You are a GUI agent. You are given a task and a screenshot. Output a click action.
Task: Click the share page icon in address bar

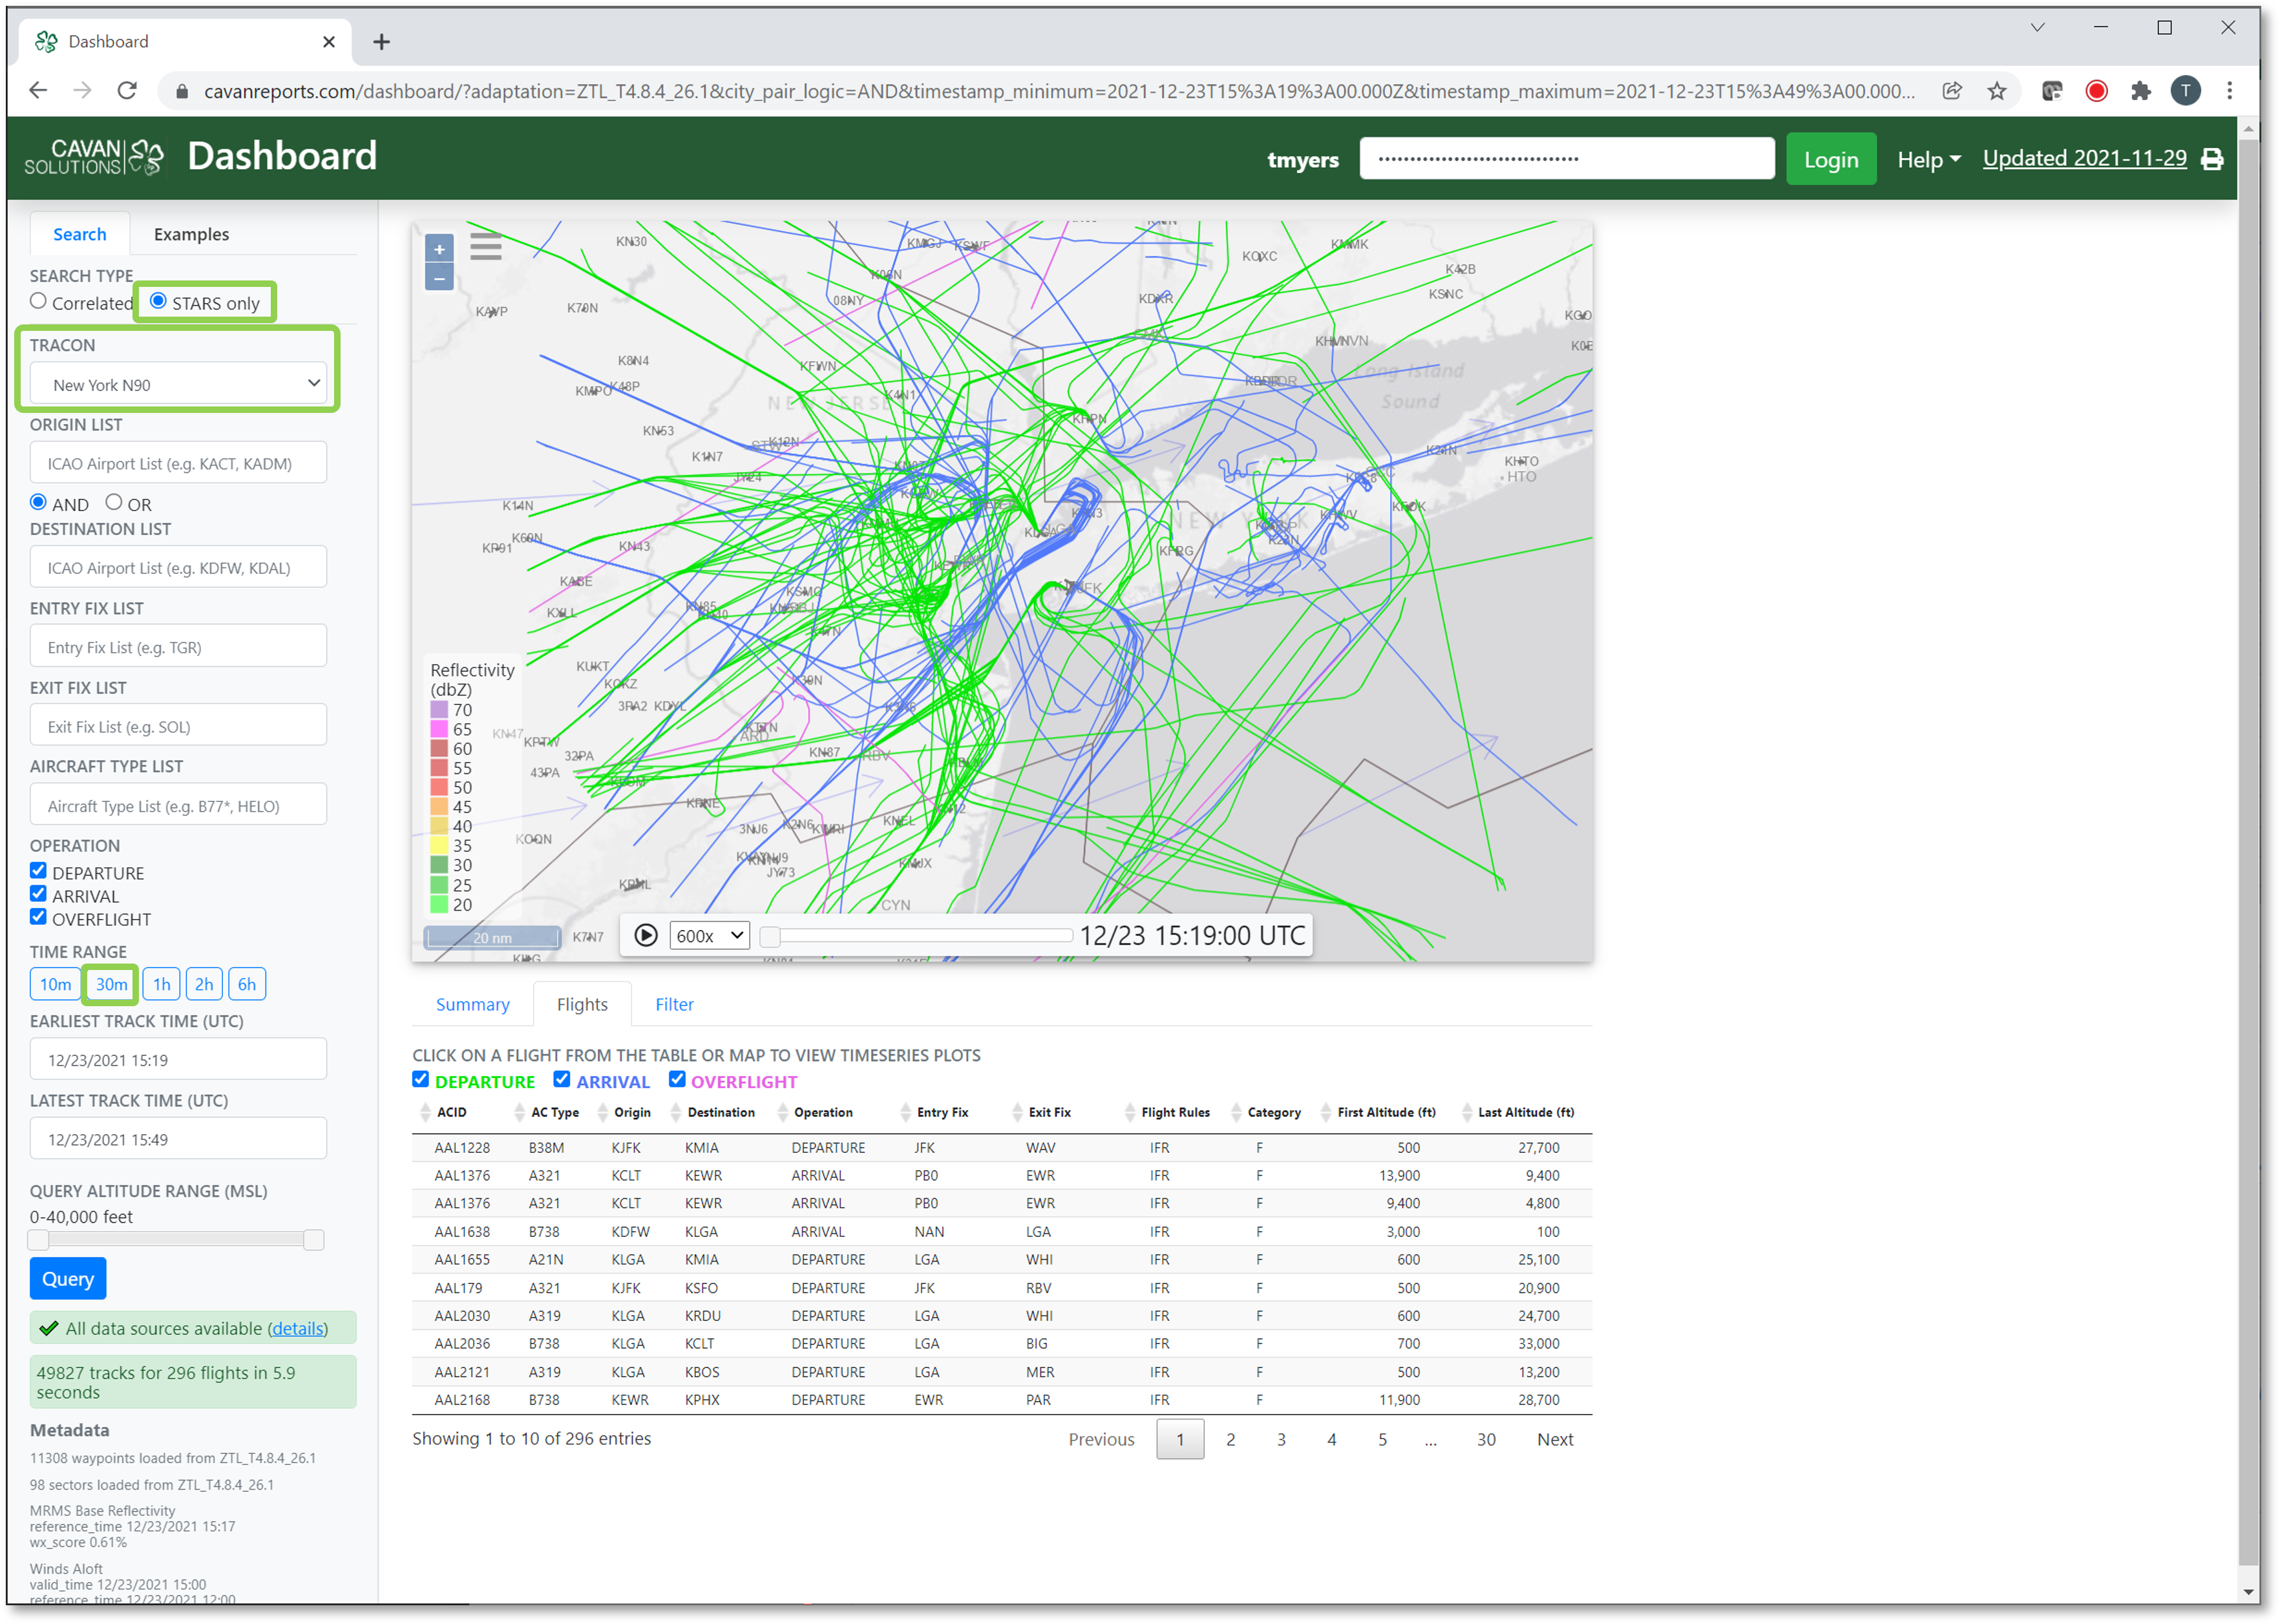coord(1952,91)
